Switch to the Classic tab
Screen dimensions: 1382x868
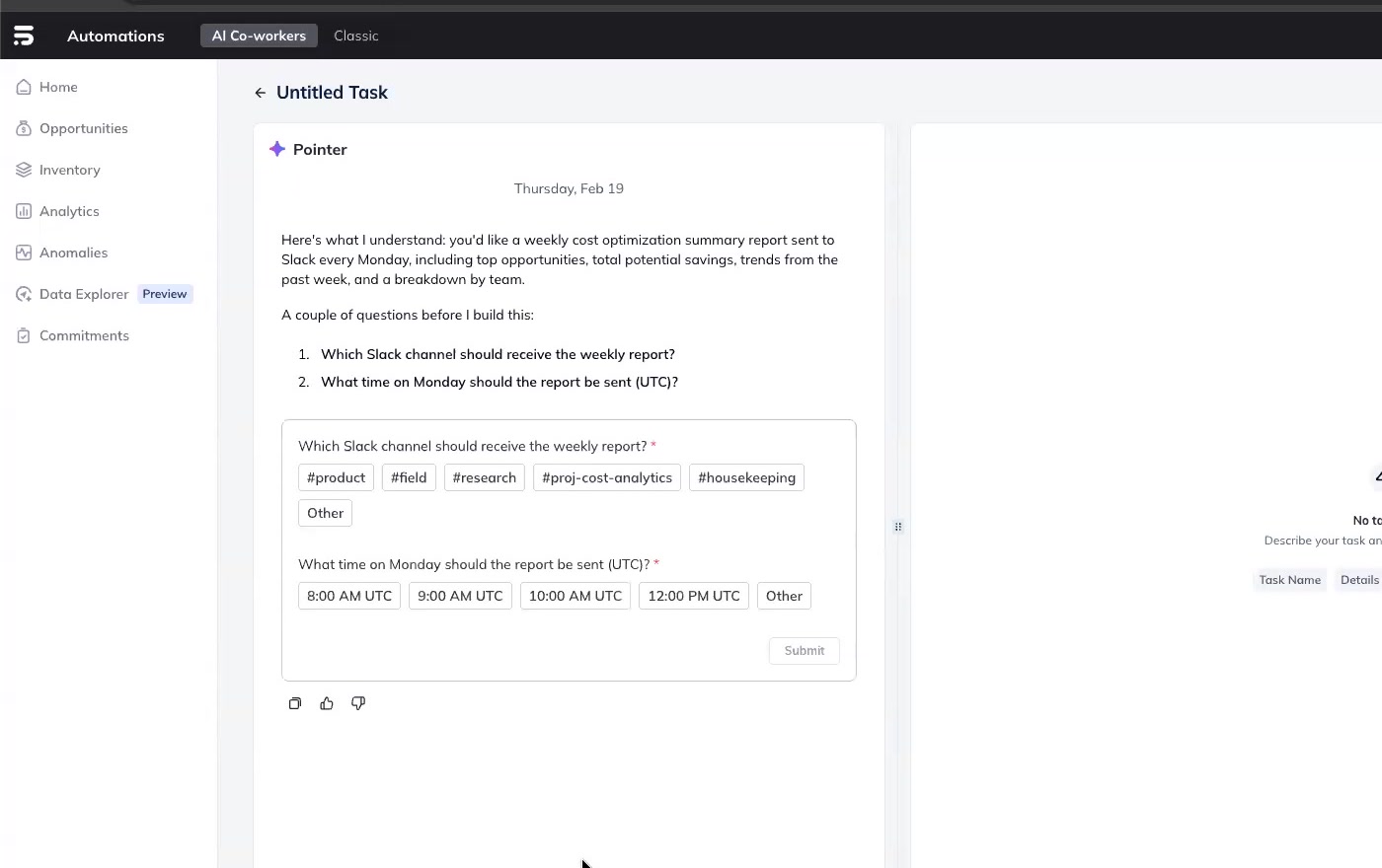355,36
